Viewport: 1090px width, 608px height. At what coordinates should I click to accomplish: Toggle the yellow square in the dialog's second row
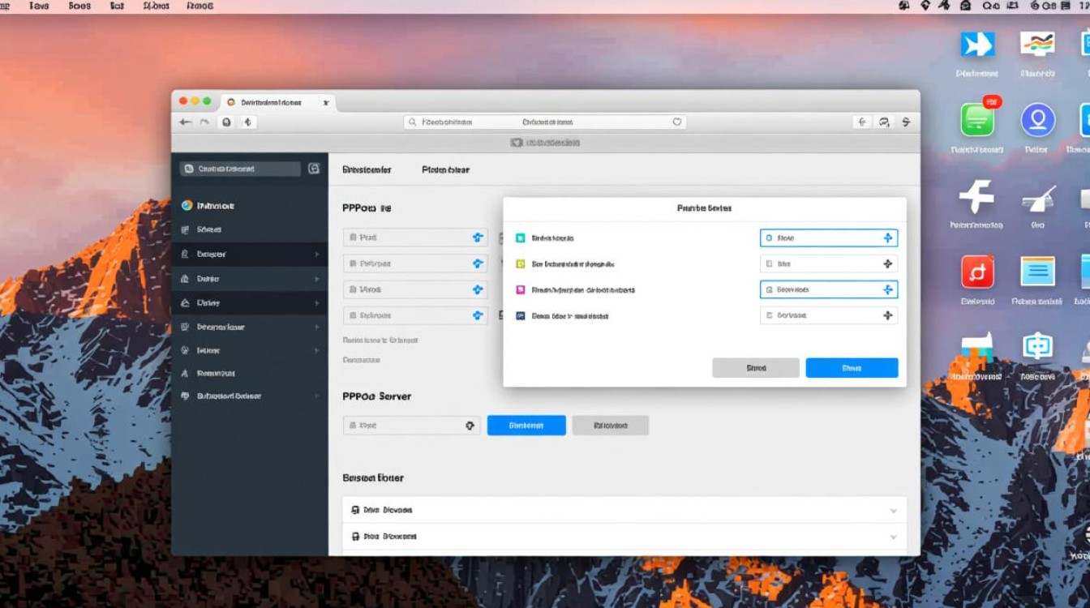[x=521, y=263]
